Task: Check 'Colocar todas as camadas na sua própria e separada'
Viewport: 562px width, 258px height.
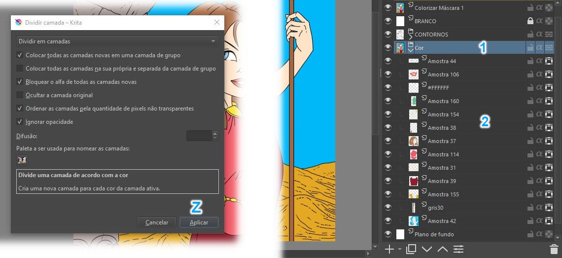Action: pos(20,69)
